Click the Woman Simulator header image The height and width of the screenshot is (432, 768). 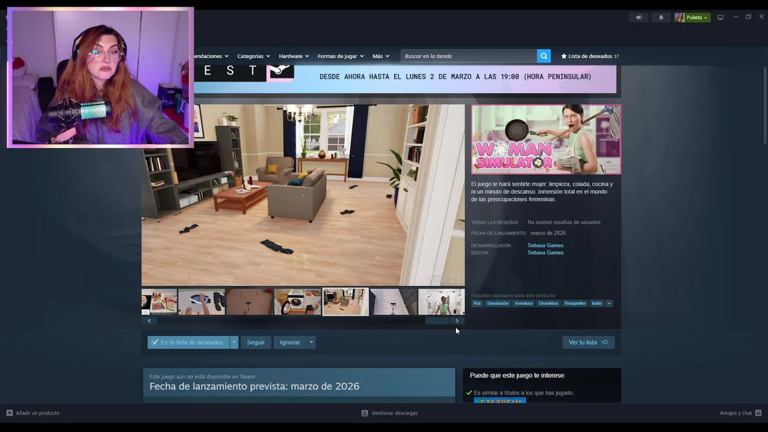[546, 139]
